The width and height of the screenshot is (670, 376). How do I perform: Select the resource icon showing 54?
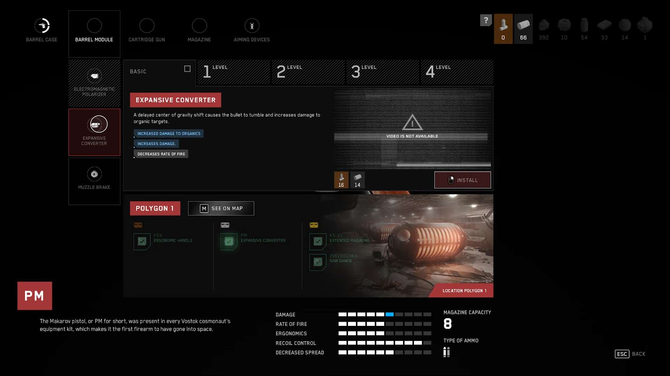tap(584, 29)
